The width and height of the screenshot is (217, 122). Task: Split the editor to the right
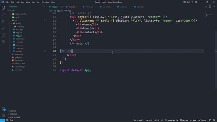[x=210, y=7]
